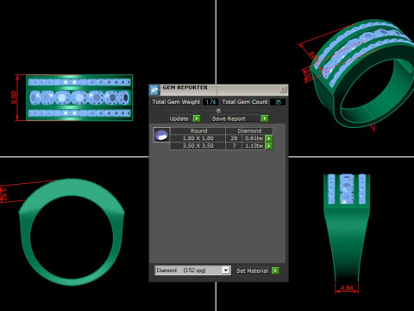Close the Gem Reporter dialog
414x311 pixels.
click(x=283, y=90)
